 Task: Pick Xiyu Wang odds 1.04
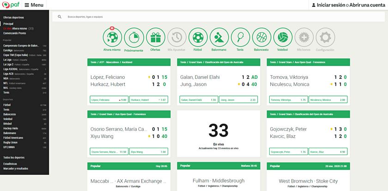[x=148, y=152]
